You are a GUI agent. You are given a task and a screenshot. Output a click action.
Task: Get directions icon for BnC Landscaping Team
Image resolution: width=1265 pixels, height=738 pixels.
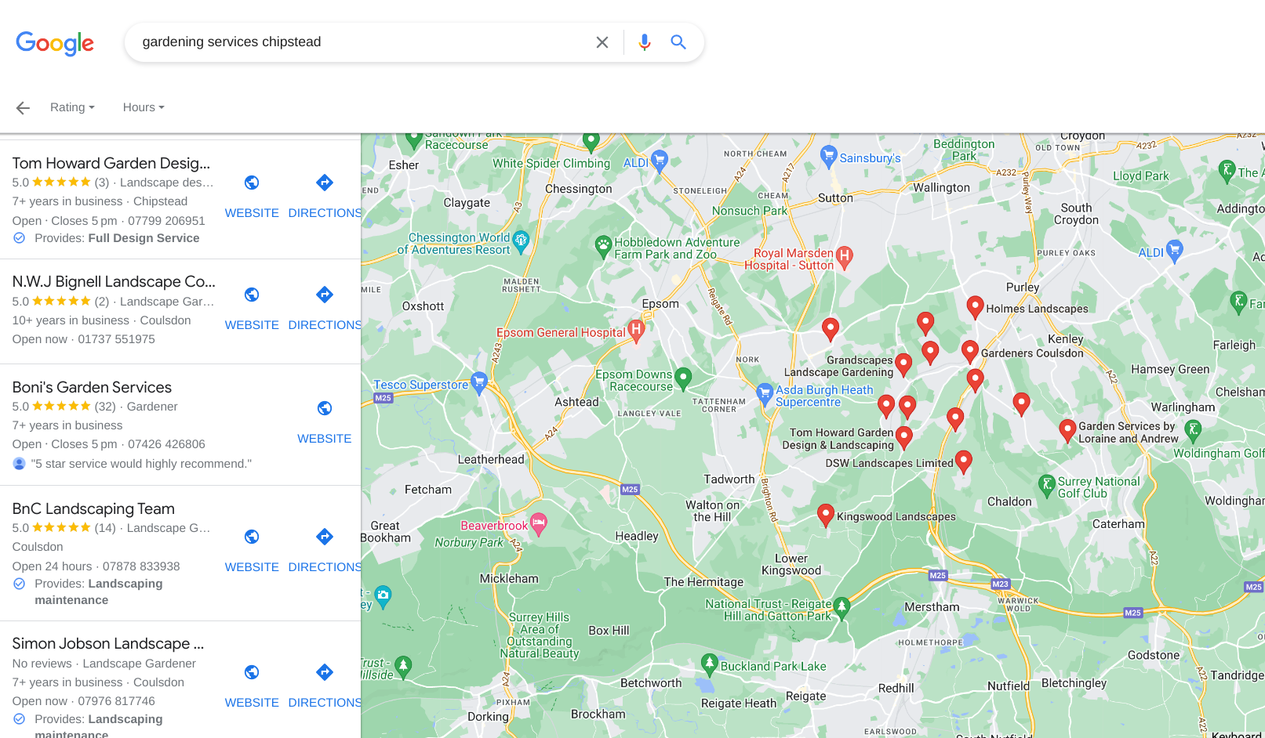(x=325, y=537)
